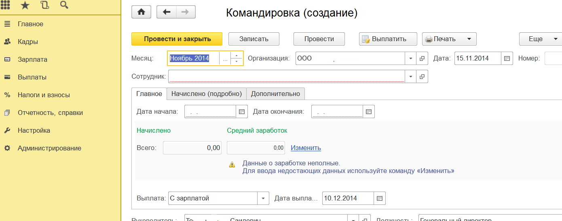Focus the Средний заработок amount field
Image resolution: width=562 pixels, height=221 pixels.
click(x=256, y=148)
